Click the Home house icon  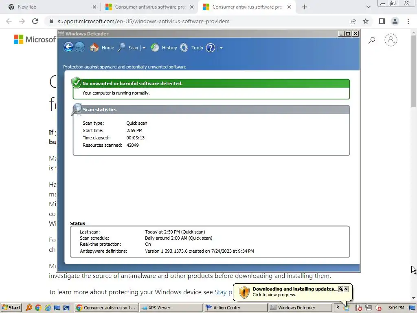point(94,47)
